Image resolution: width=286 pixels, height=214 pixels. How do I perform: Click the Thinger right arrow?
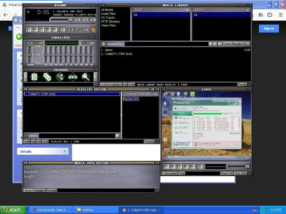(95, 77)
